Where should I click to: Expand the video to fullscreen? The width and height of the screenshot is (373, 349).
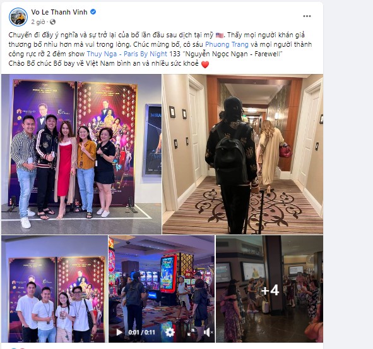(191, 333)
